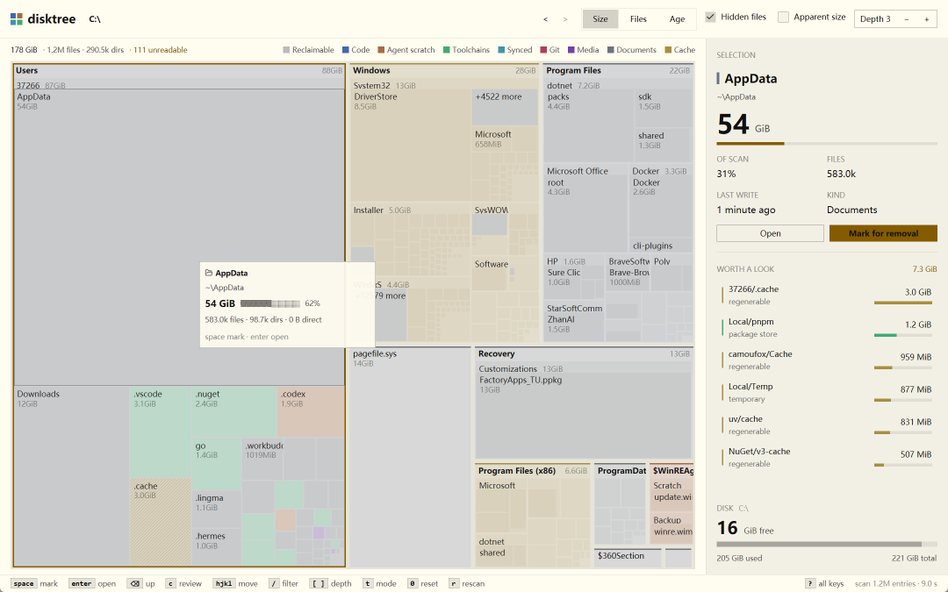Select the Cache legend entry

pos(679,49)
